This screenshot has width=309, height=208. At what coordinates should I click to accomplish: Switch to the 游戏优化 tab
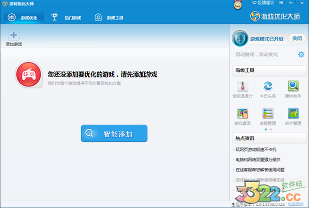(x=25, y=18)
